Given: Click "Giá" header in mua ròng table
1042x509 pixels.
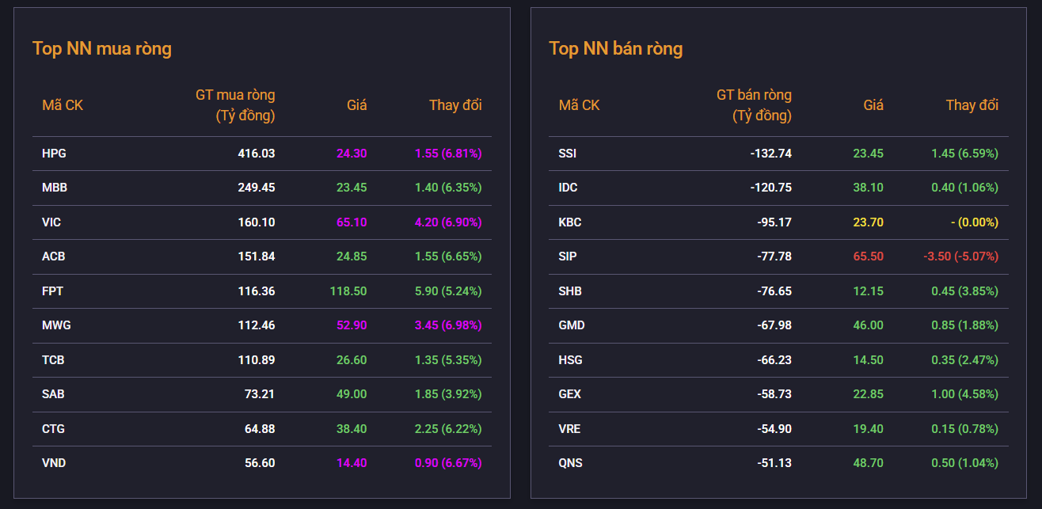Looking at the screenshot, I should click(x=357, y=105).
